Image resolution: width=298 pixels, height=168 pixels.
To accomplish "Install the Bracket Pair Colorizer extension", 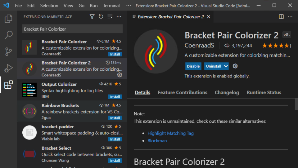I will point(115,54).
